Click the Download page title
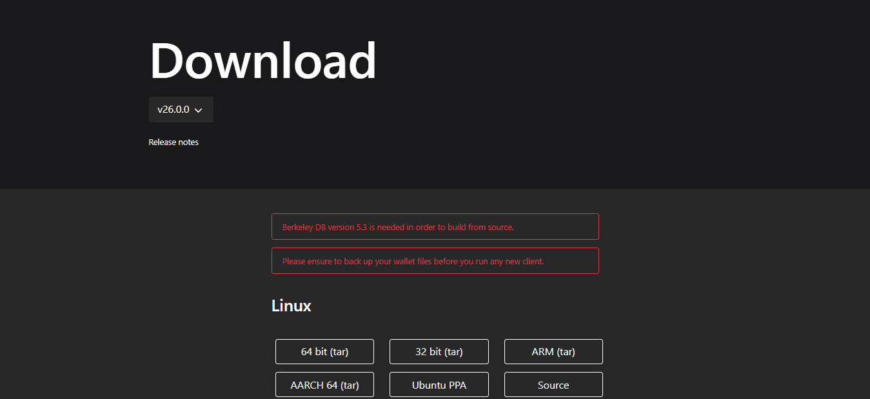 click(263, 60)
